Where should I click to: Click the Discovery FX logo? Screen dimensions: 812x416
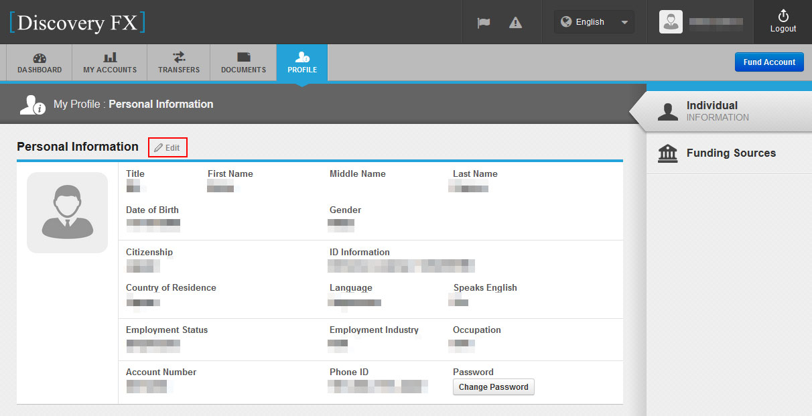[x=77, y=22]
